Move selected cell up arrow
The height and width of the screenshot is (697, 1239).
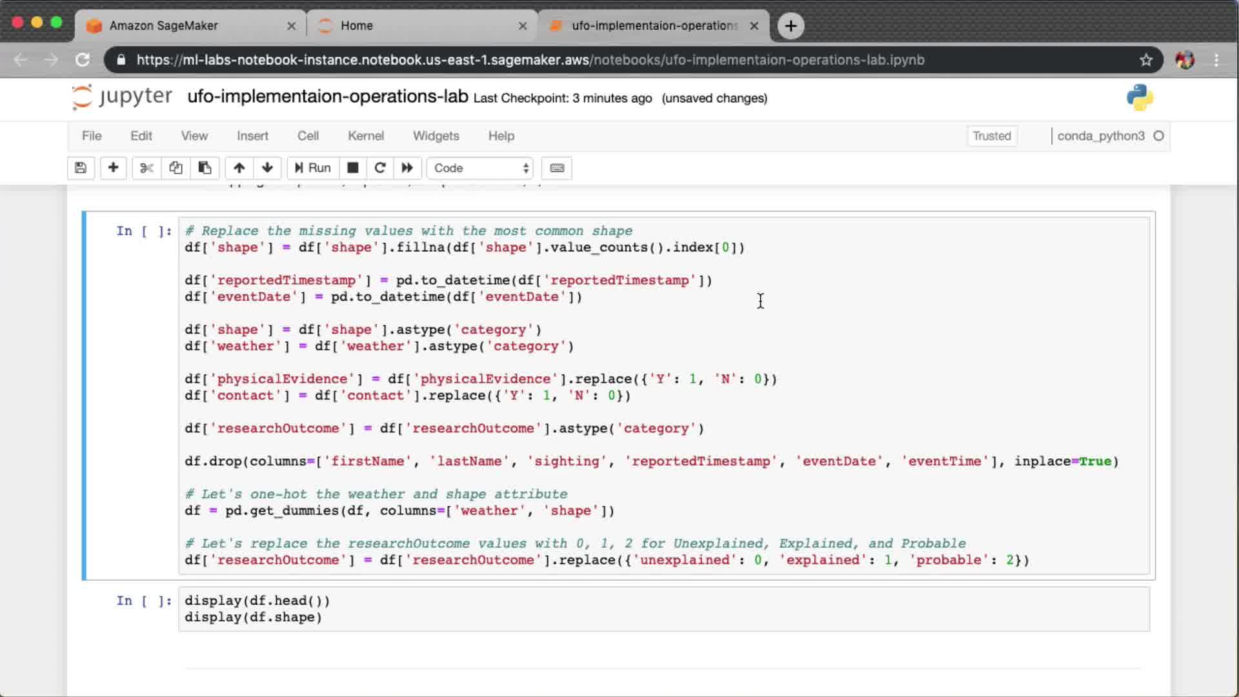(x=239, y=168)
